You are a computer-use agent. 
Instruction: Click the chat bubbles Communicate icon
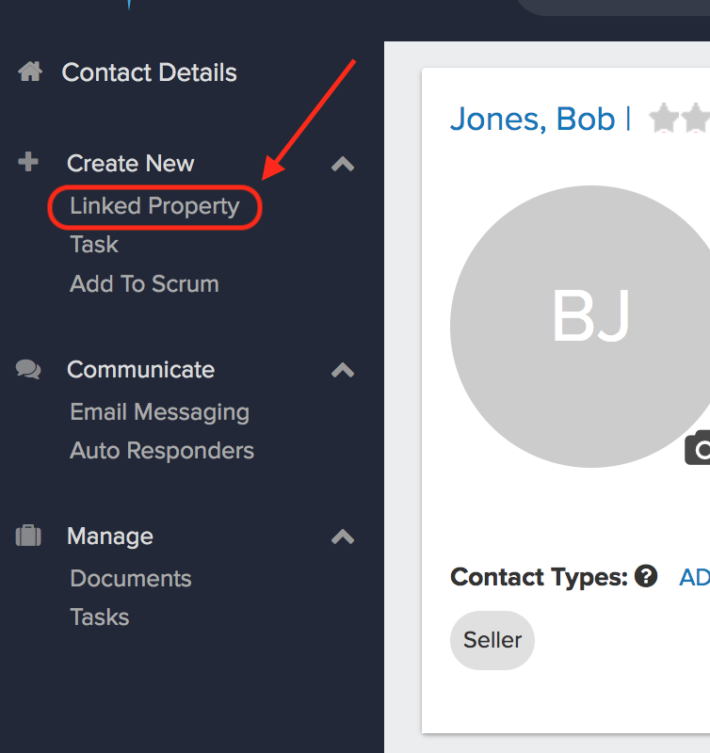28,369
